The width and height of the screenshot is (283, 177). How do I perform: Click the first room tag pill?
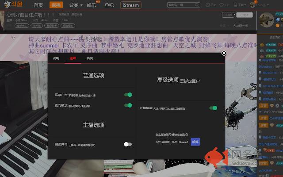click(22, 26)
